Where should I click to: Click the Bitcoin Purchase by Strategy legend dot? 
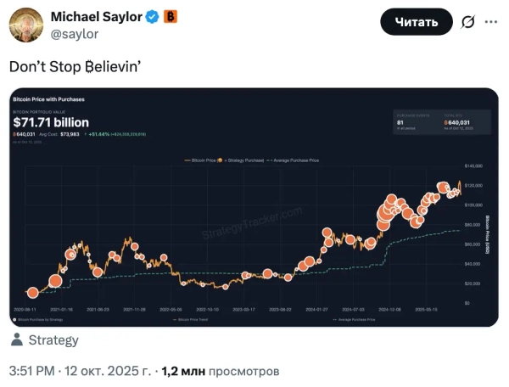click(x=15, y=320)
